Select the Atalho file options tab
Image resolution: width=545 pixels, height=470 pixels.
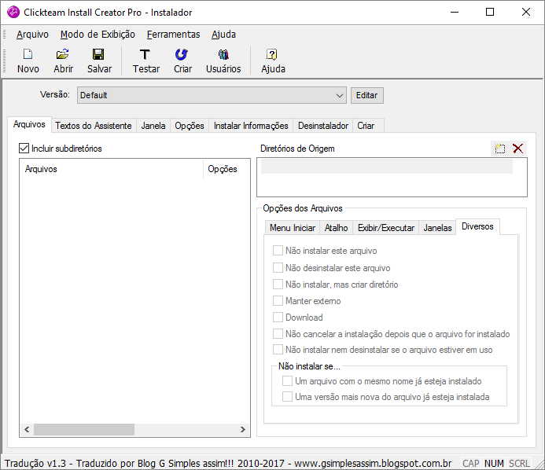click(x=336, y=228)
